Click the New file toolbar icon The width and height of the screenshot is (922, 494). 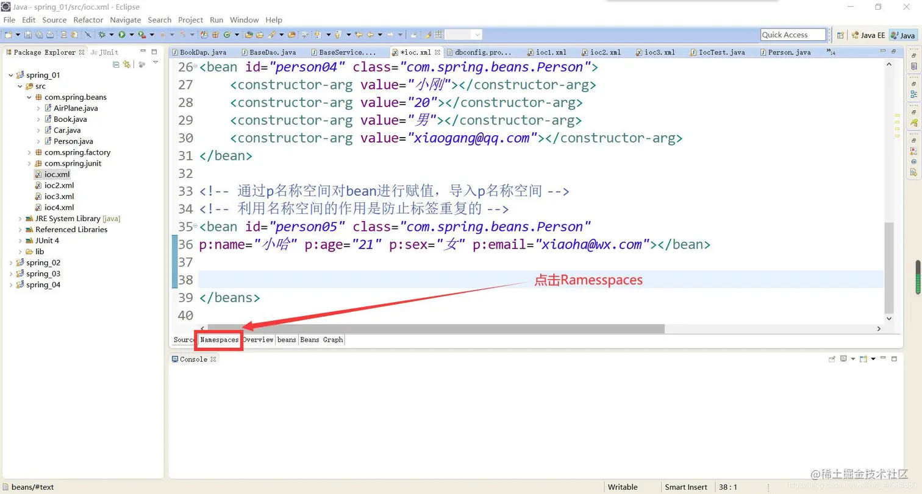[9, 35]
